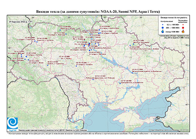
Task: Click the '200 — 1000 МВт' legend label
Action: (172, 28)
